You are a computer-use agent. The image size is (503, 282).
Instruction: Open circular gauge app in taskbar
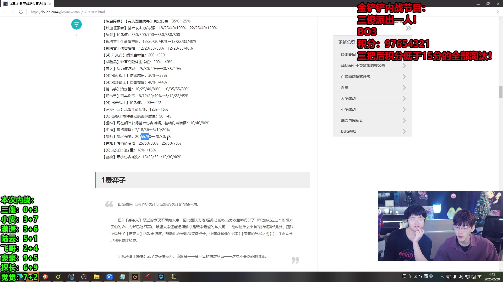click(84, 277)
